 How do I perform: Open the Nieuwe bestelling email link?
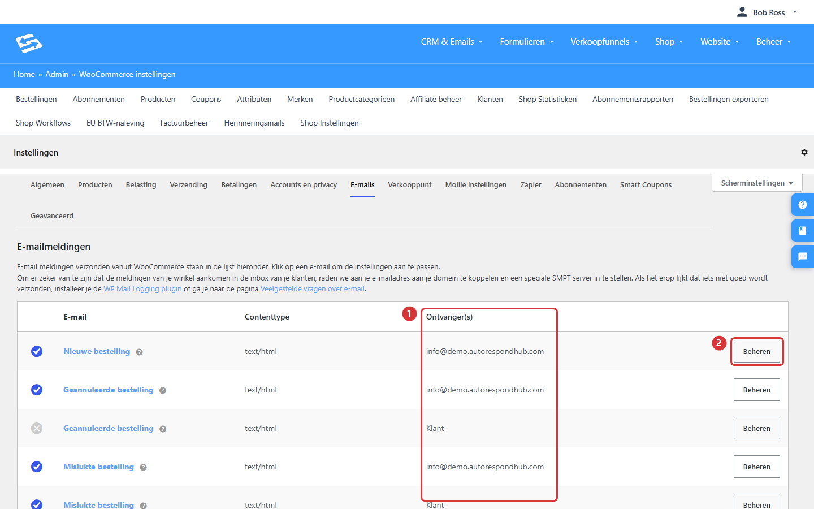(x=97, y=351)
